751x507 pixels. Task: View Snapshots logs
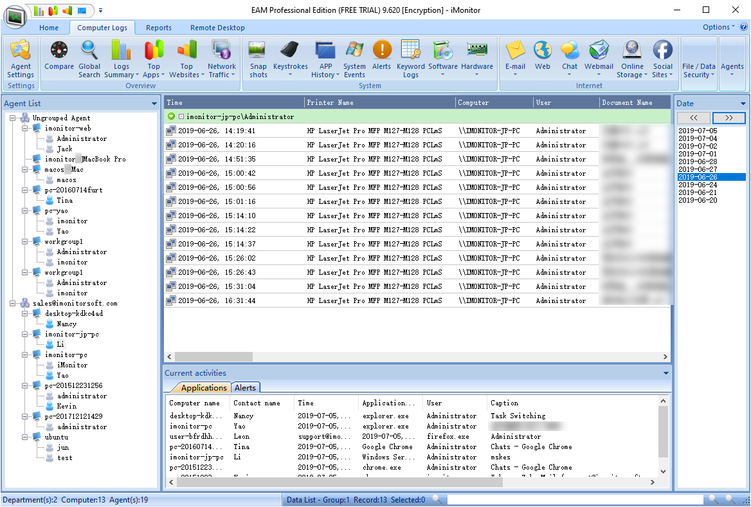258,59
